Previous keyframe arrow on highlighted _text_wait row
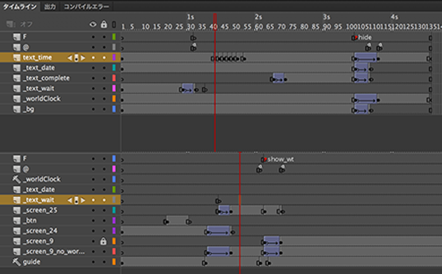This screenshot has height=274, width=442. [x=70, y=200]
